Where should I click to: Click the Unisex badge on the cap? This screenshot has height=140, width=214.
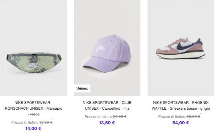click(x=82, y=88)
